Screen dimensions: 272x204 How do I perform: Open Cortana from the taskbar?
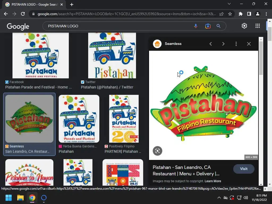[44, 198]
